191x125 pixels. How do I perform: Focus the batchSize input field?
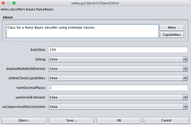click(x=118, y=50)
